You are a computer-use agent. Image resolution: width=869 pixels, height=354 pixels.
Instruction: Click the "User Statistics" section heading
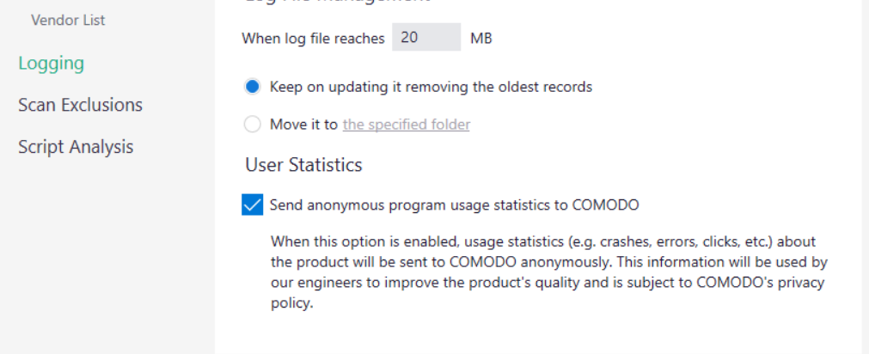coord(303,164)
